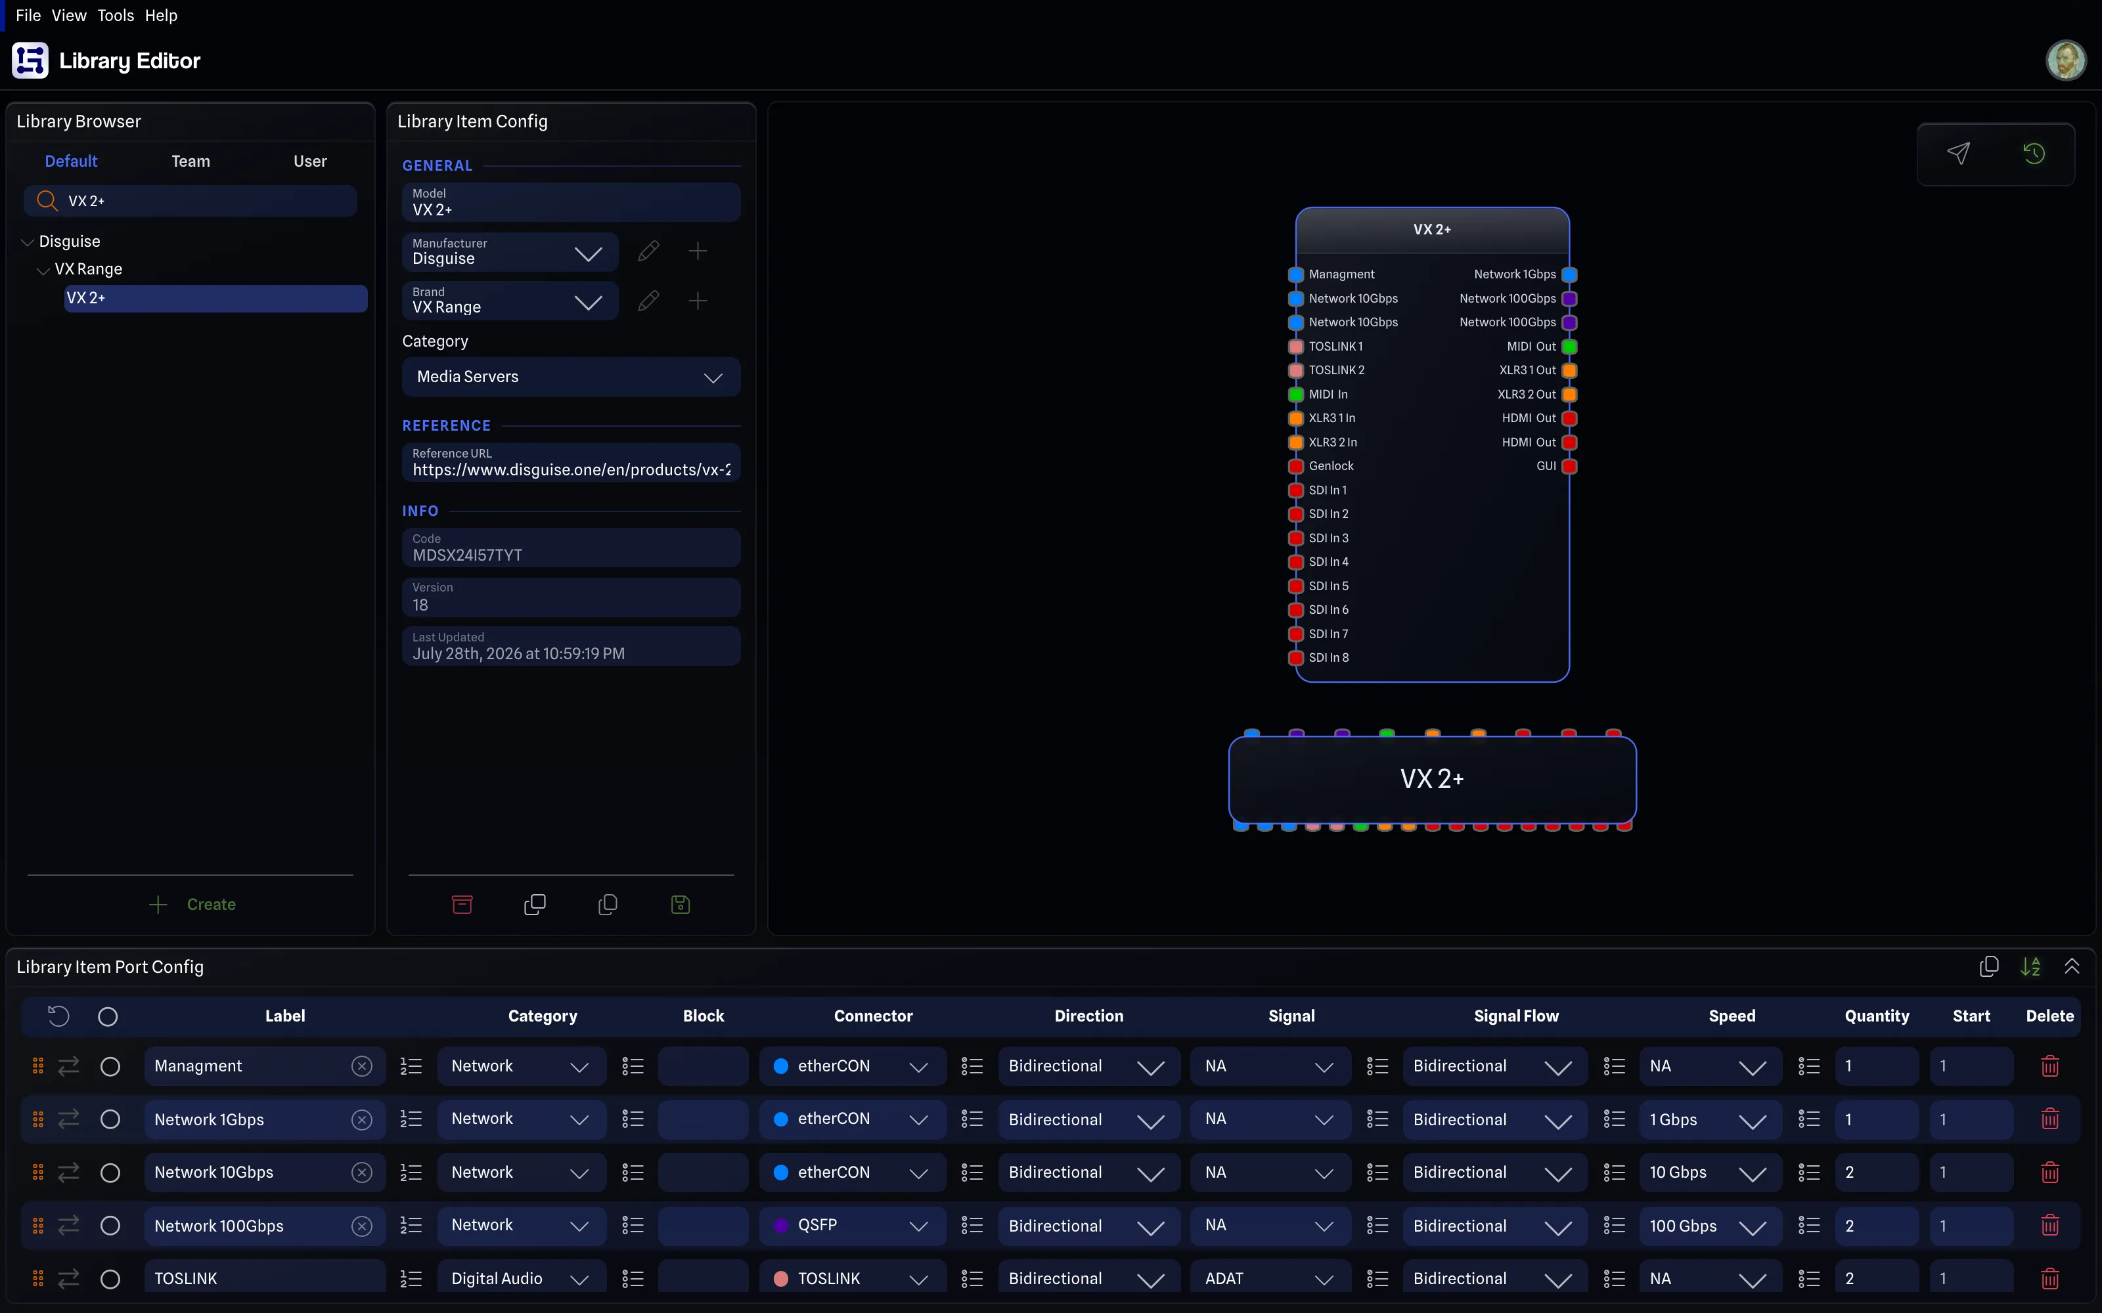Delete the Network 1Gbps port row
This screenshot has width=2102, height=1313.
[x=2050, y=1119]
